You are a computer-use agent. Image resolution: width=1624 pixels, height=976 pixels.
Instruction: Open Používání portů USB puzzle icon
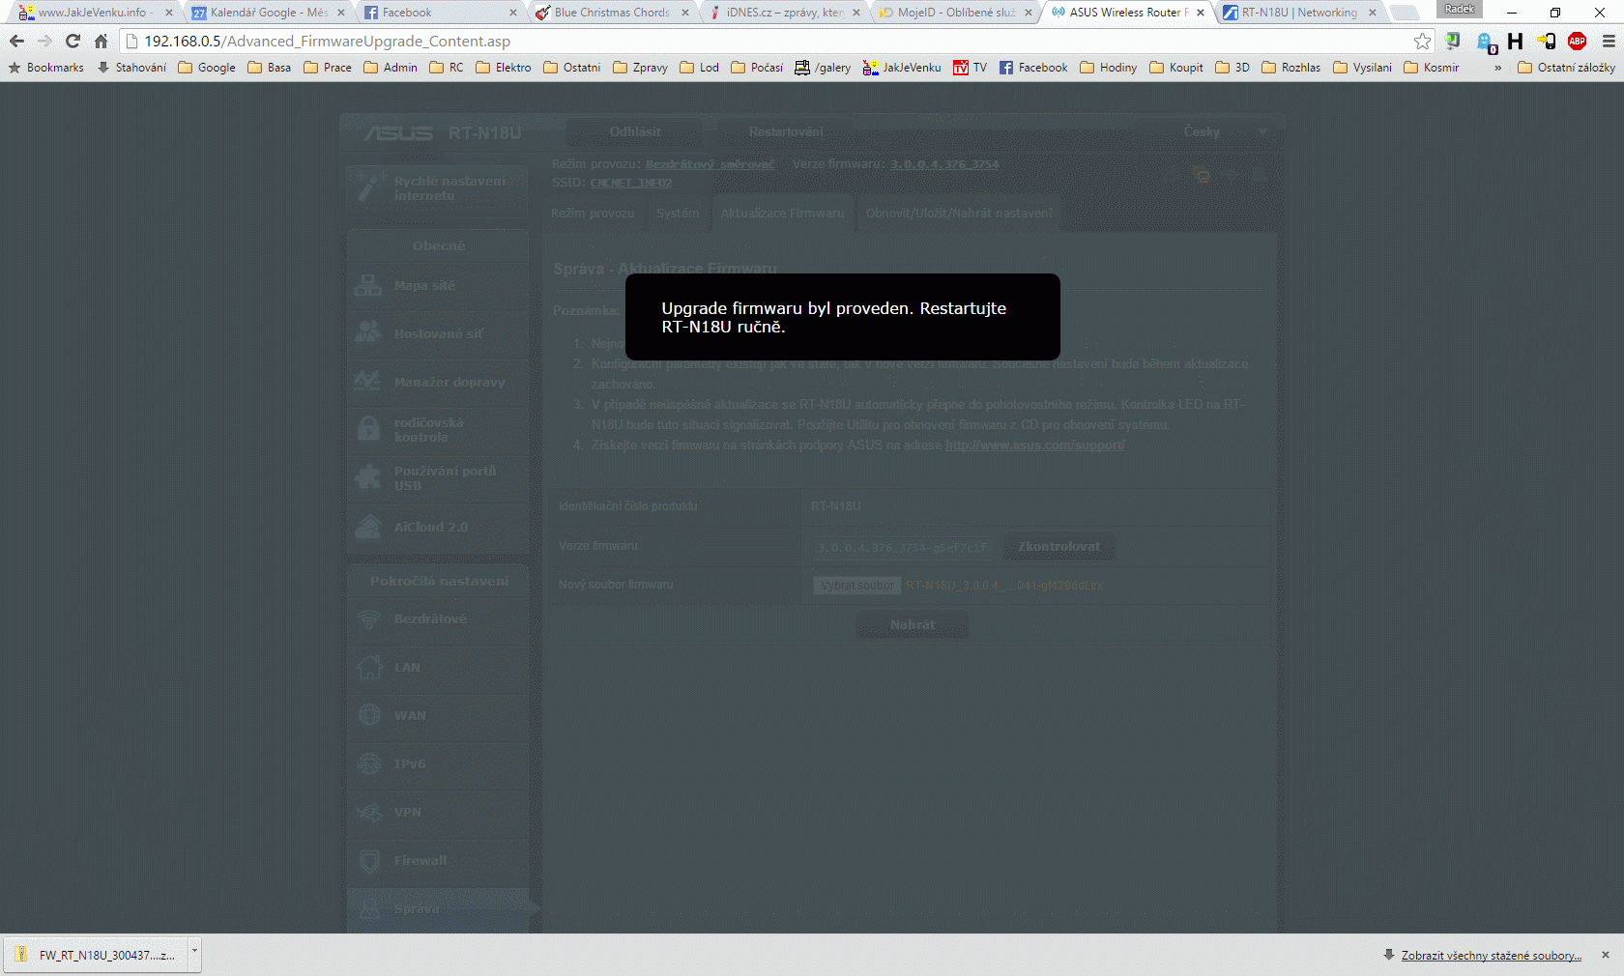pyautogui.click(x=368, y=477)
